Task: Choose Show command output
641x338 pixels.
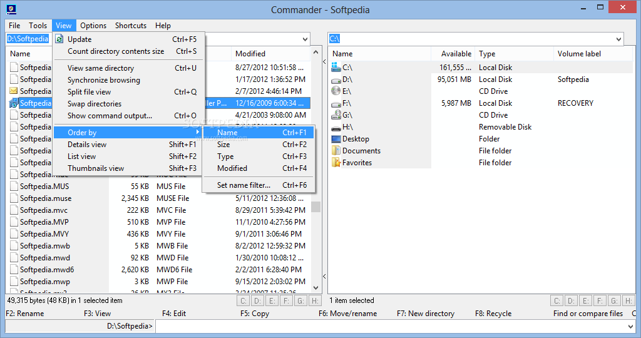Action: [x=128, y=116]
